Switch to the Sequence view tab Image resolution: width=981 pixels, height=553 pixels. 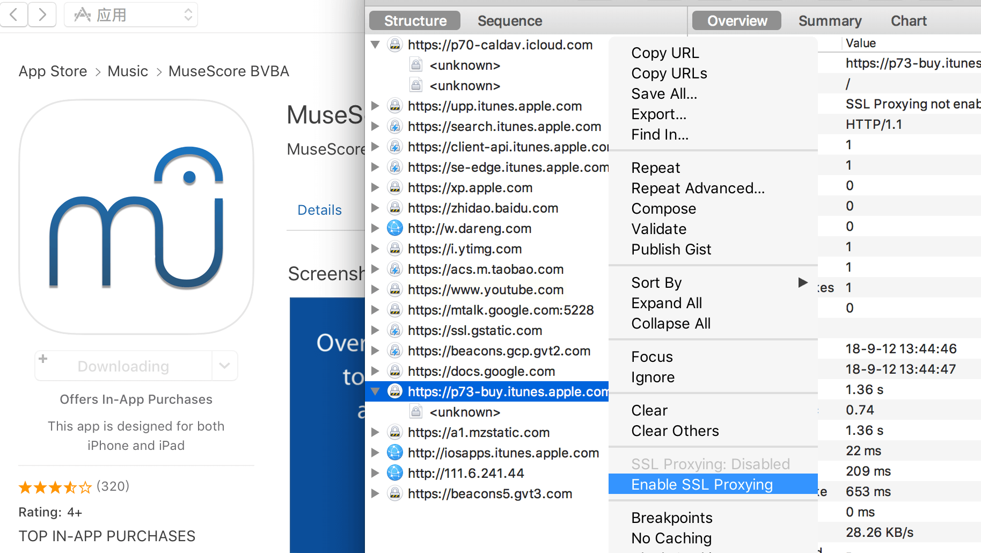(510, 20)
